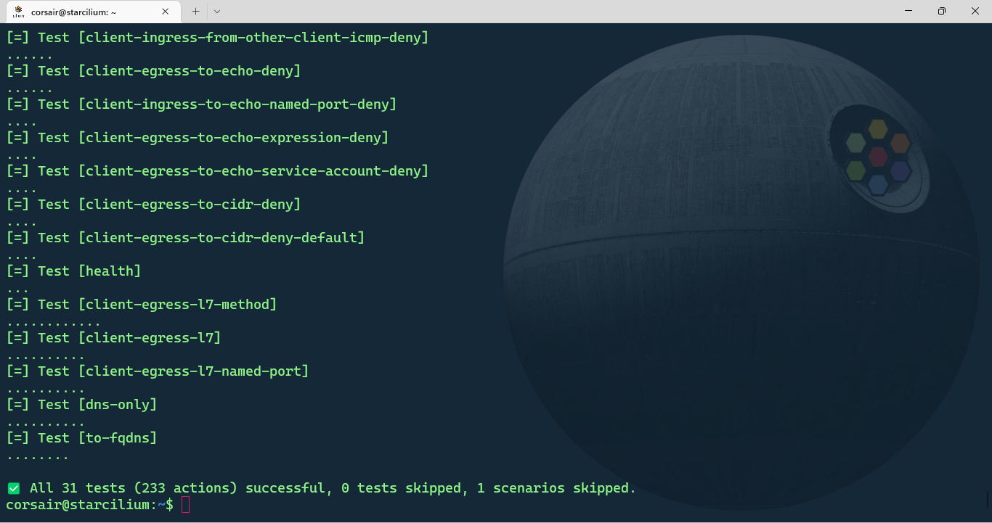This screenshot has width=992, height=523.
Task: Click the Test [health] output line
Action: tap(73, 271)
